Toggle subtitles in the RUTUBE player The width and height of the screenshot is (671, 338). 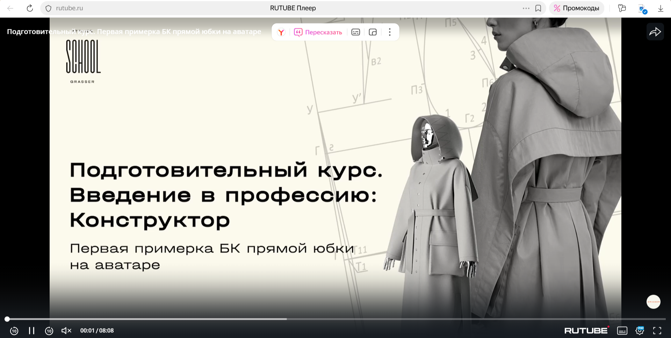coord(622,331)
